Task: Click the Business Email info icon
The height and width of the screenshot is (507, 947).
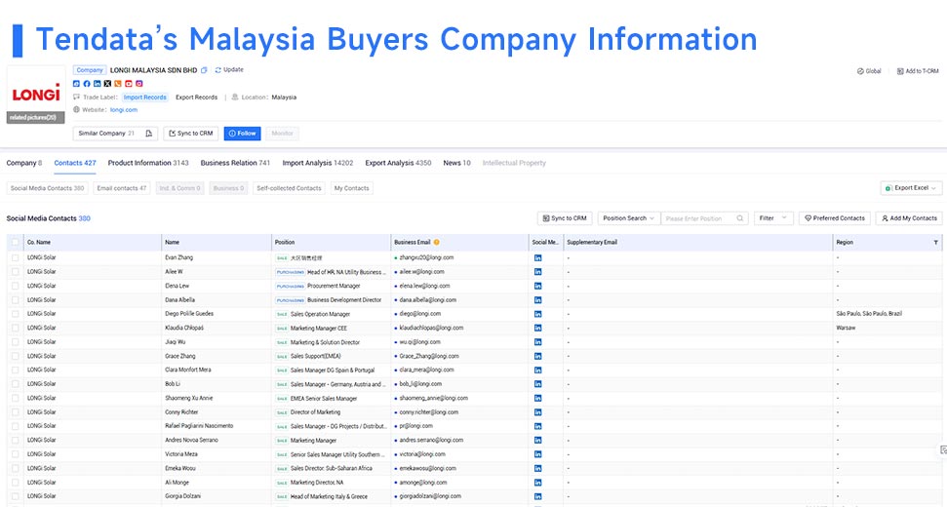Action: 437,243
